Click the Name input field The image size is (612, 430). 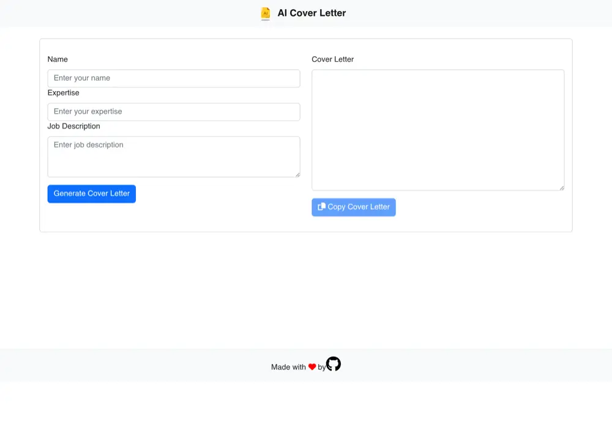174,78
